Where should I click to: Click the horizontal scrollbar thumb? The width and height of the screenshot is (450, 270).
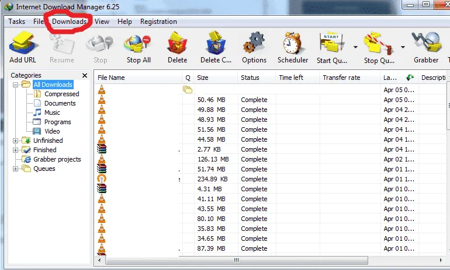tap(237, 260)
